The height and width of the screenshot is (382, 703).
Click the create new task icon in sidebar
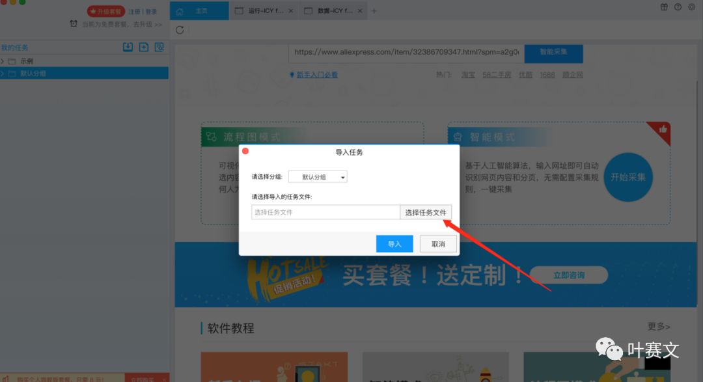tap(143, 47)
